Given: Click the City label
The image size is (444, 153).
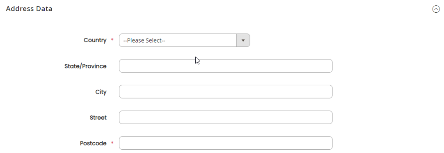Looking at the screenshot, I should [101, 92].
